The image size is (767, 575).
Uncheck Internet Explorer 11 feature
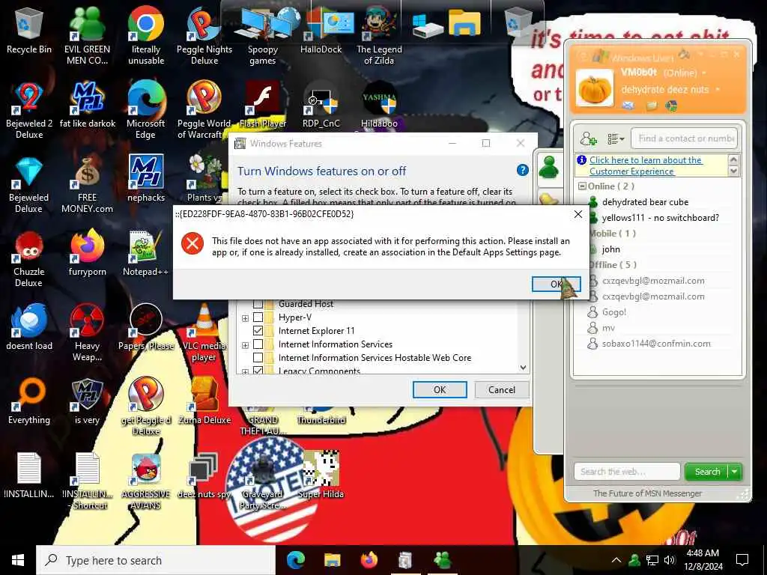tap(258, 331)
